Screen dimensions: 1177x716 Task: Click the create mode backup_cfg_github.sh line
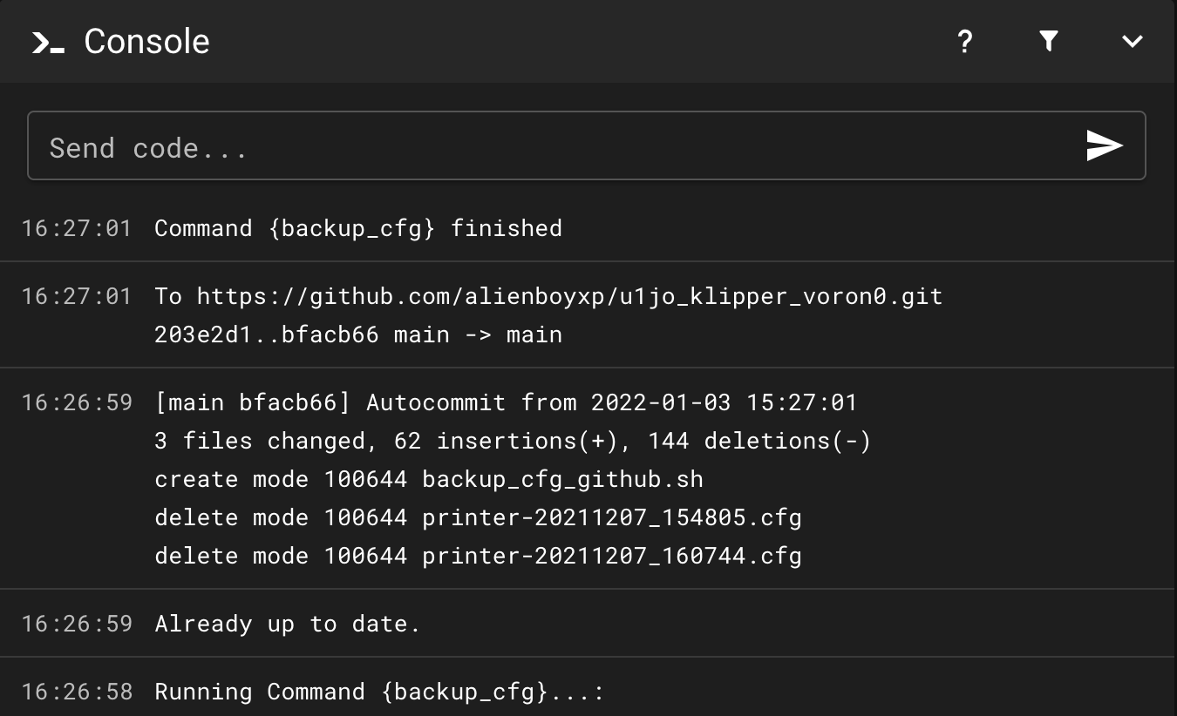click(x=429, y=479)
